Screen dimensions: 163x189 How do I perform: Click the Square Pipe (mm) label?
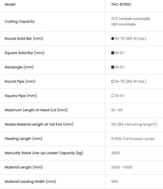(21, 96)
